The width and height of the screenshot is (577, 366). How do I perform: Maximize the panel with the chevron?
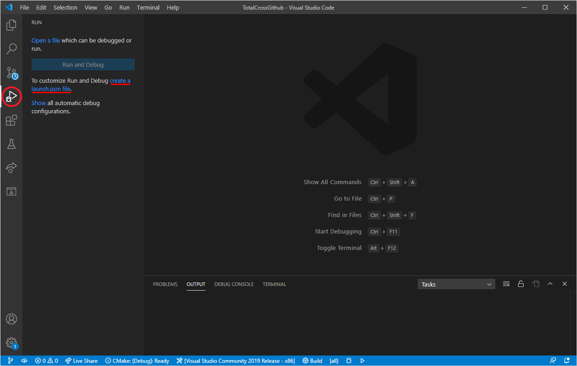[550, 284]
